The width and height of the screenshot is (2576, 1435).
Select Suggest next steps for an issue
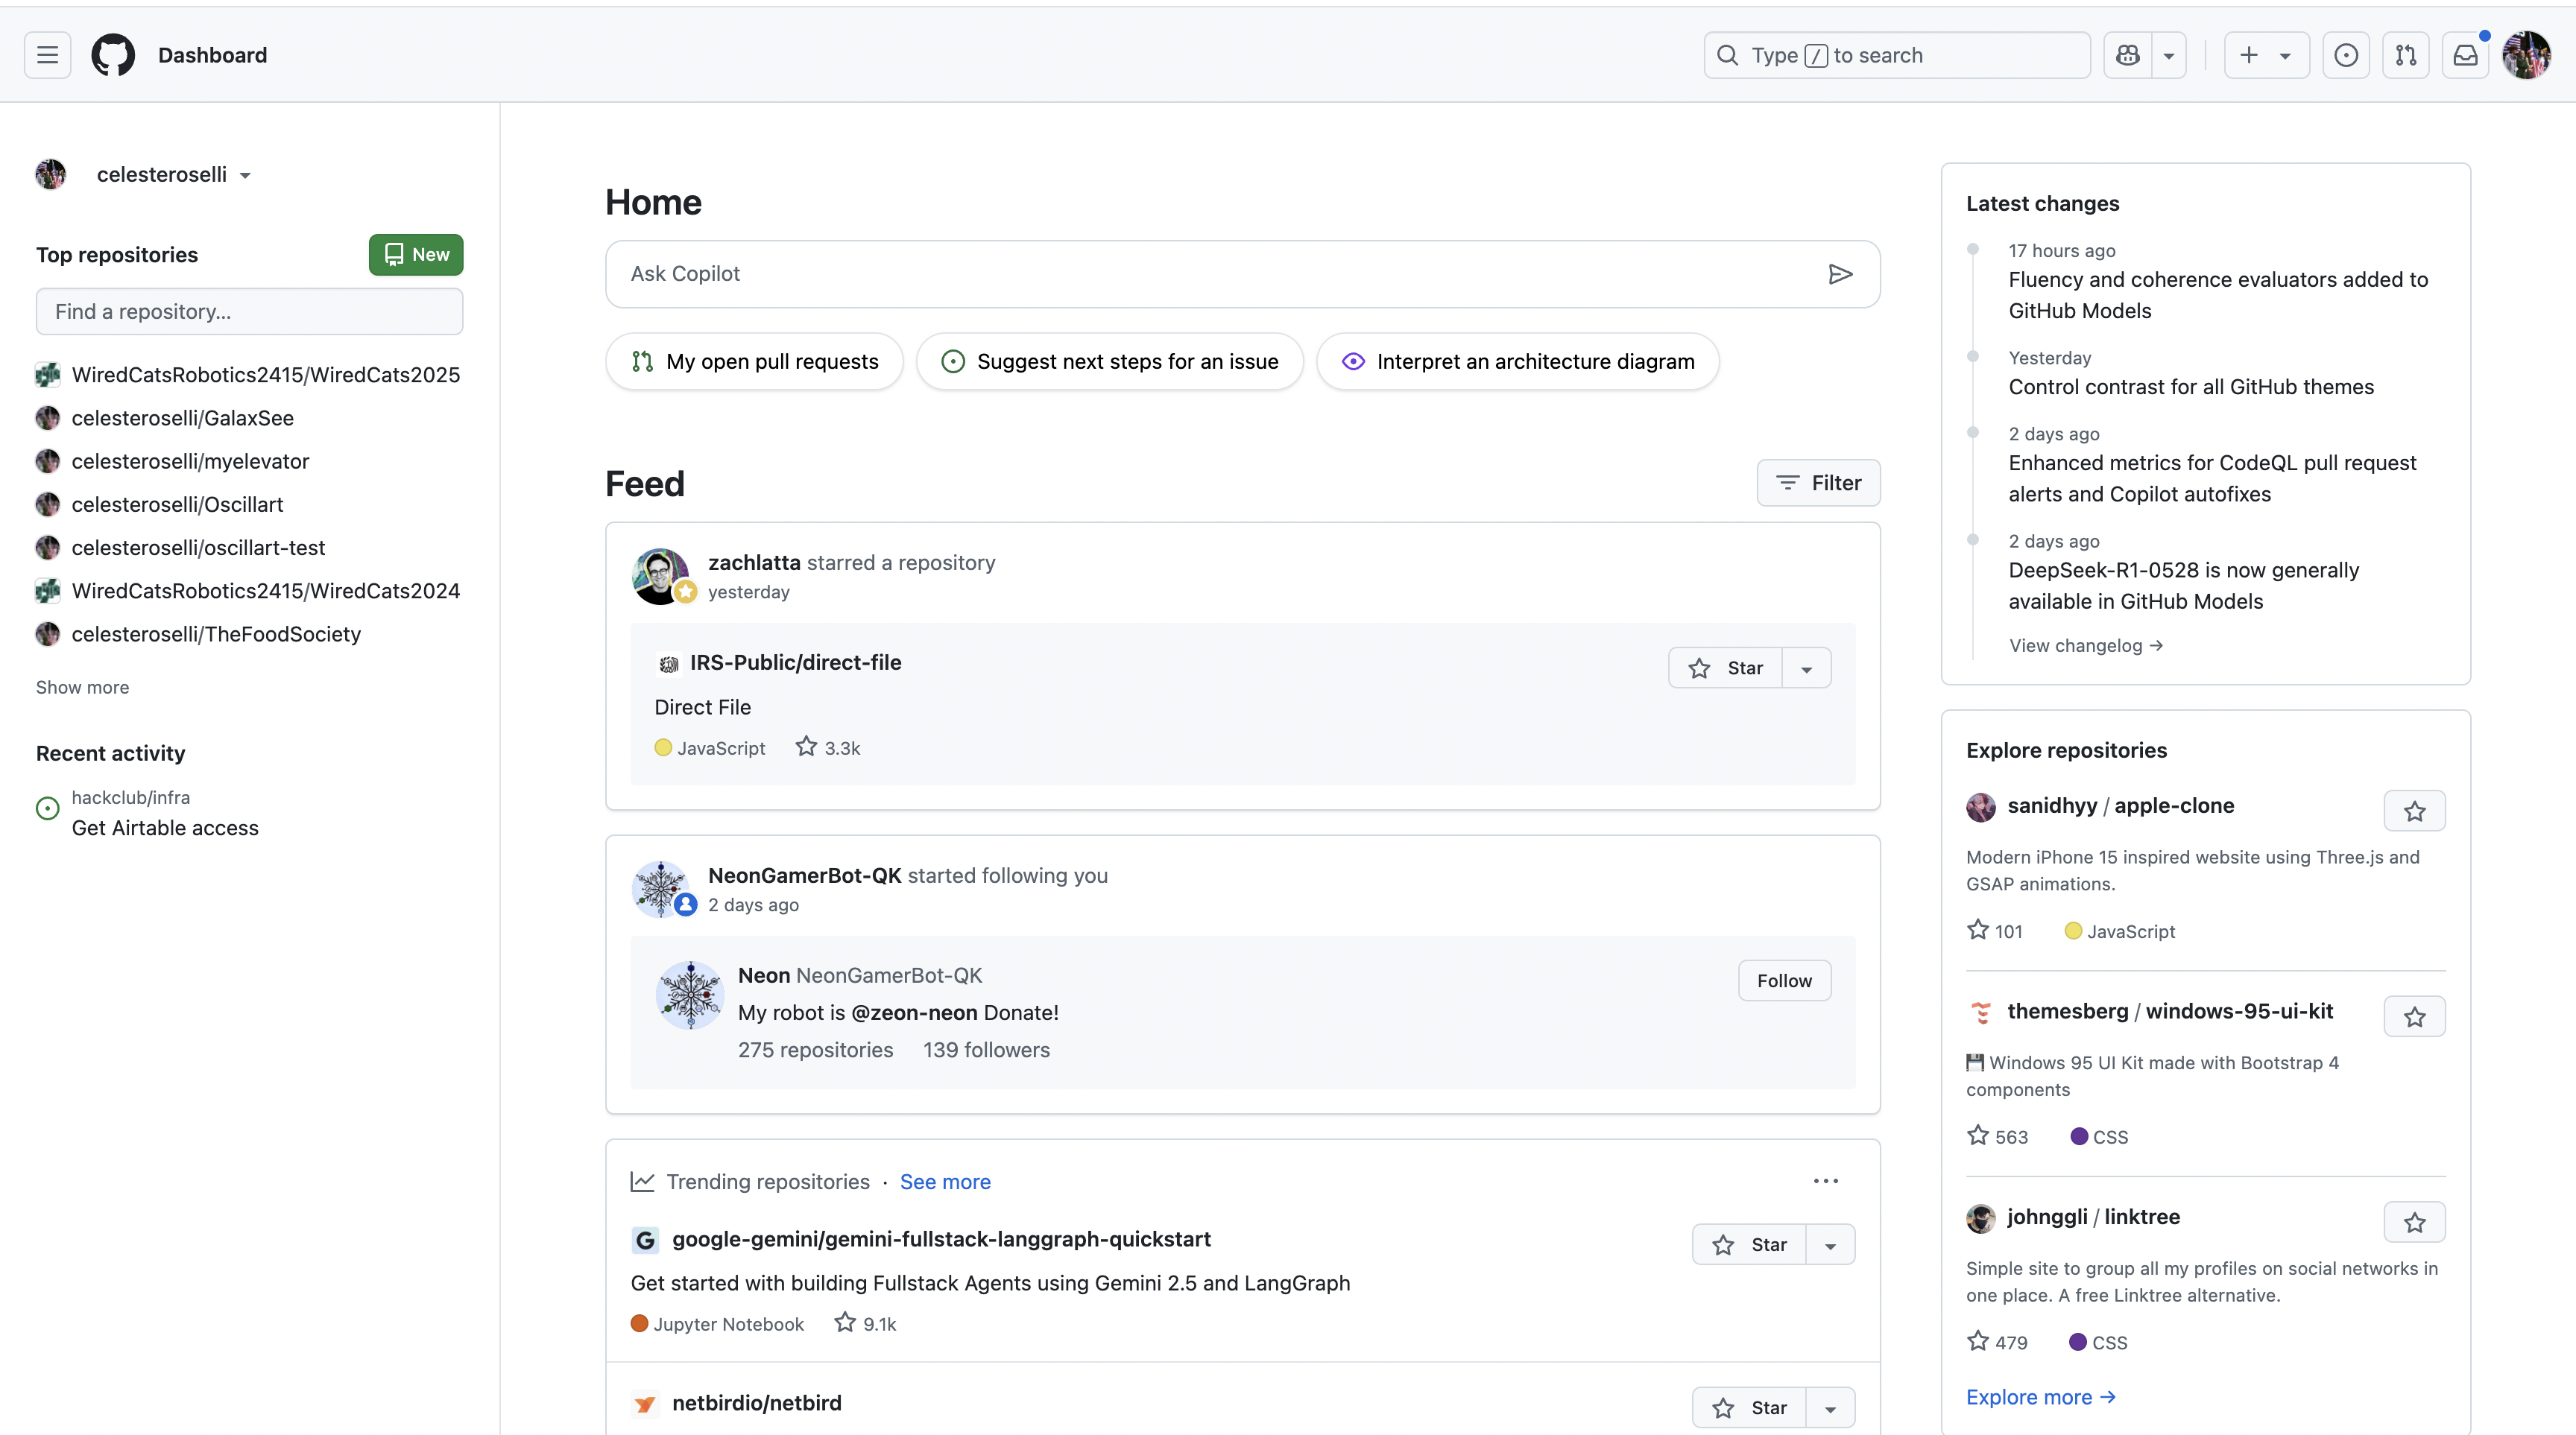[1110, 362]
